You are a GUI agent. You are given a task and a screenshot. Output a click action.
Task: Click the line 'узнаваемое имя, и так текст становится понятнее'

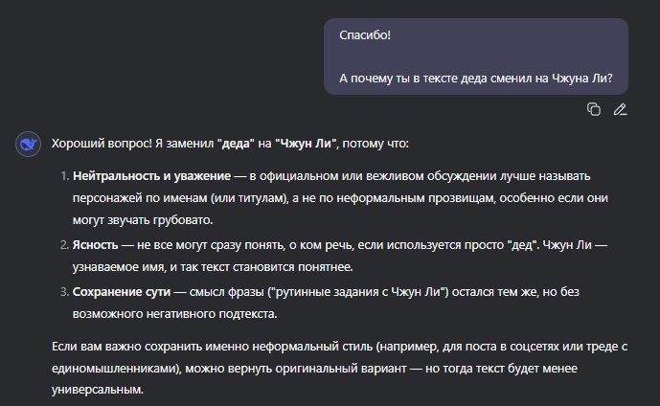[x=213, y=267]
